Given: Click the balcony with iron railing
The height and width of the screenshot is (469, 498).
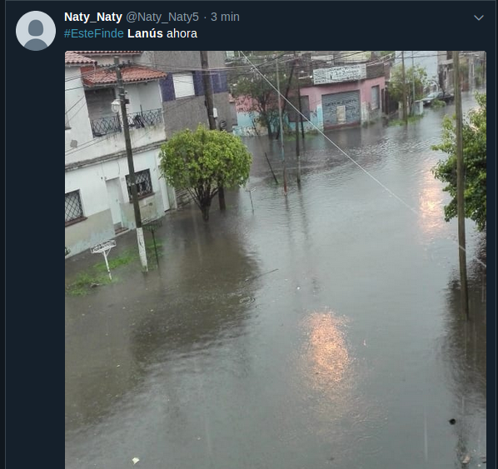Looking at the screenshot, I should (127, 122).
